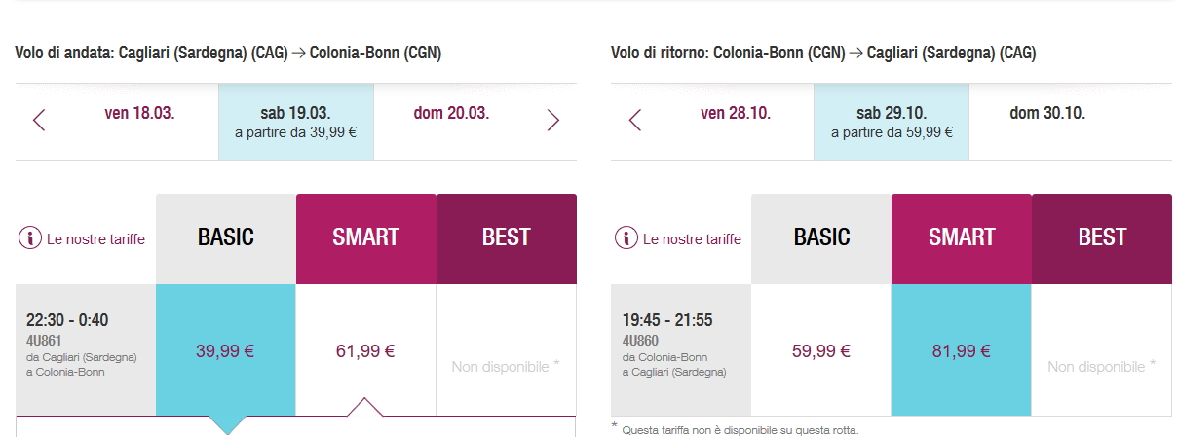Select dom 20.03. outbound date tab

point(451,113)
